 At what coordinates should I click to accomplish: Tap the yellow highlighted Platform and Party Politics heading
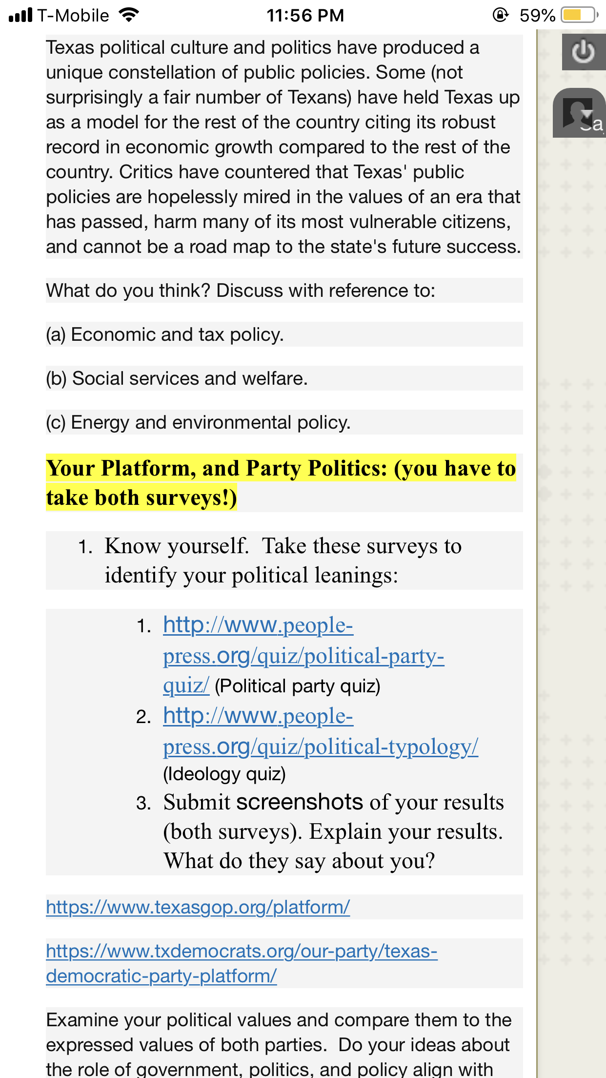281,483
